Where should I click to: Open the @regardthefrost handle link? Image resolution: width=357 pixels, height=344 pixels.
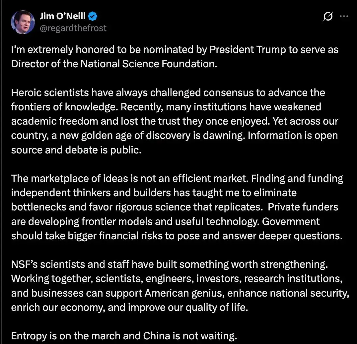[73, 28]
